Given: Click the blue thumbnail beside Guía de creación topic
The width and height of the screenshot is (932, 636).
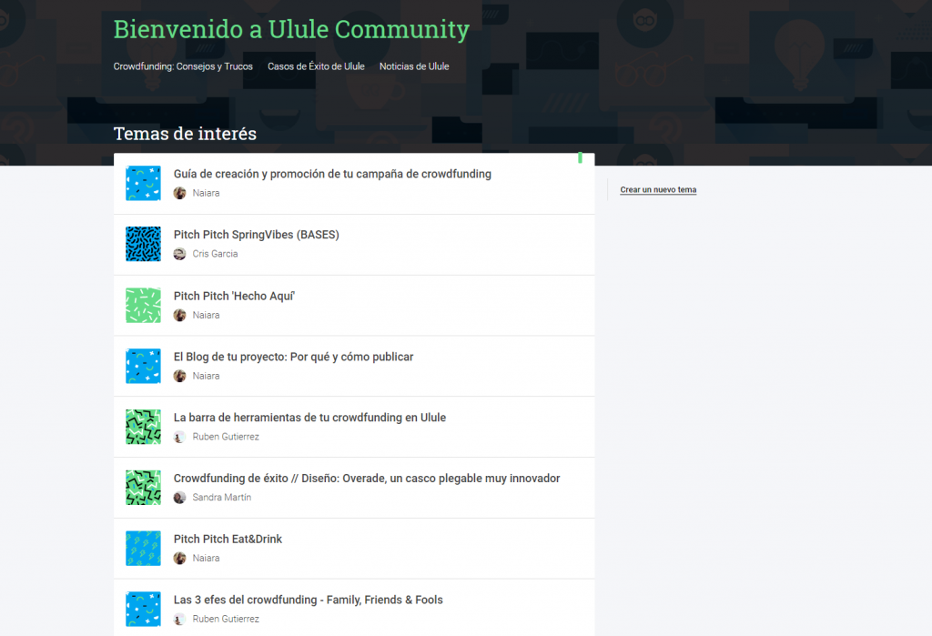Looking at the screenshot, I should (x=143, y=183).
